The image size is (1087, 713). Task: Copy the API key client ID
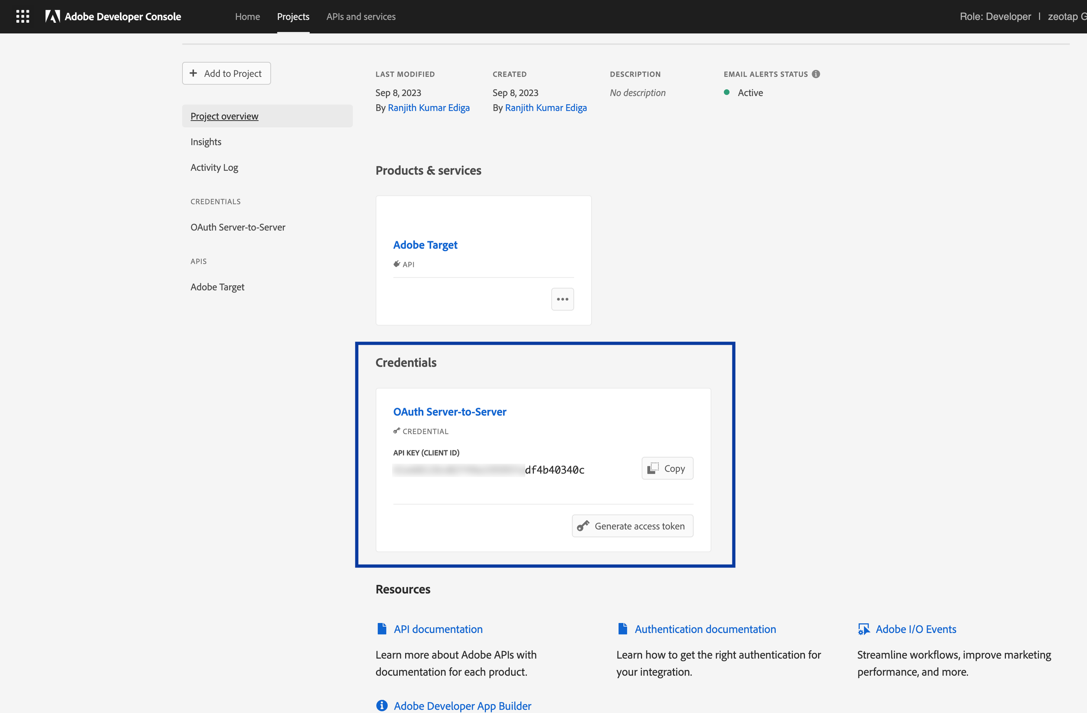tap(667, 468)
